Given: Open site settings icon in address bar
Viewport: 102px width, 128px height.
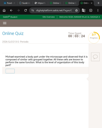Looking at the screenshot, I should pyautogui.click(x=33, y=10).
